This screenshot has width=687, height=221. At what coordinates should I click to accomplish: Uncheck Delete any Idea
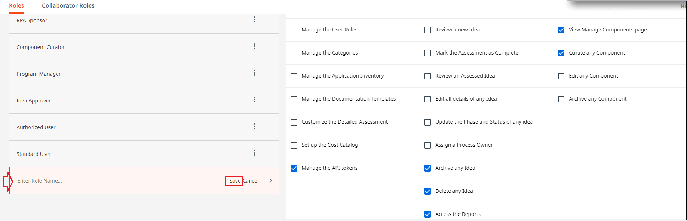coord(428,191)
